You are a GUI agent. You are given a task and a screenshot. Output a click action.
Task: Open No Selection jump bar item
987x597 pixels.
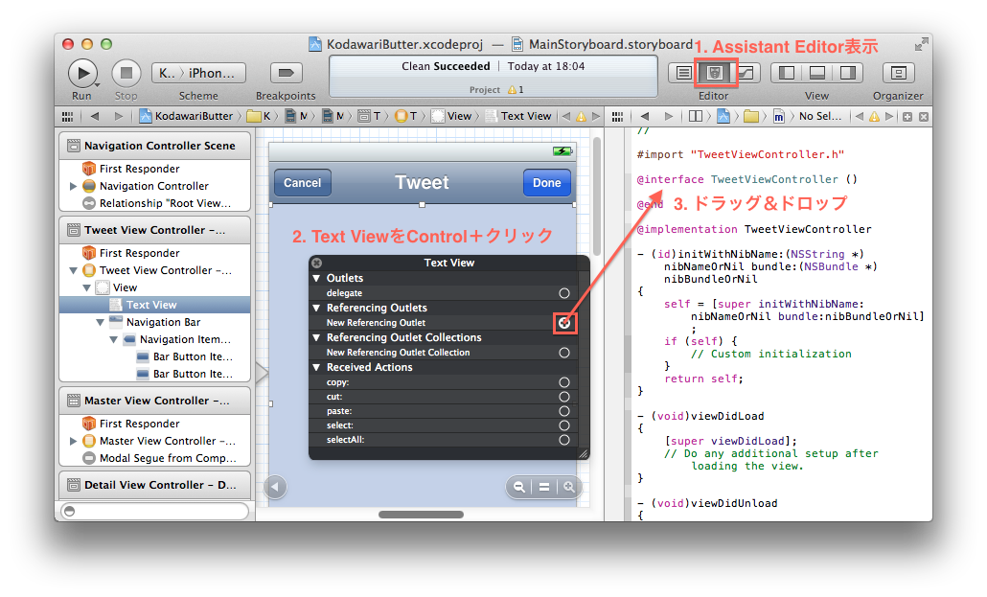click(x=819, y=116)
